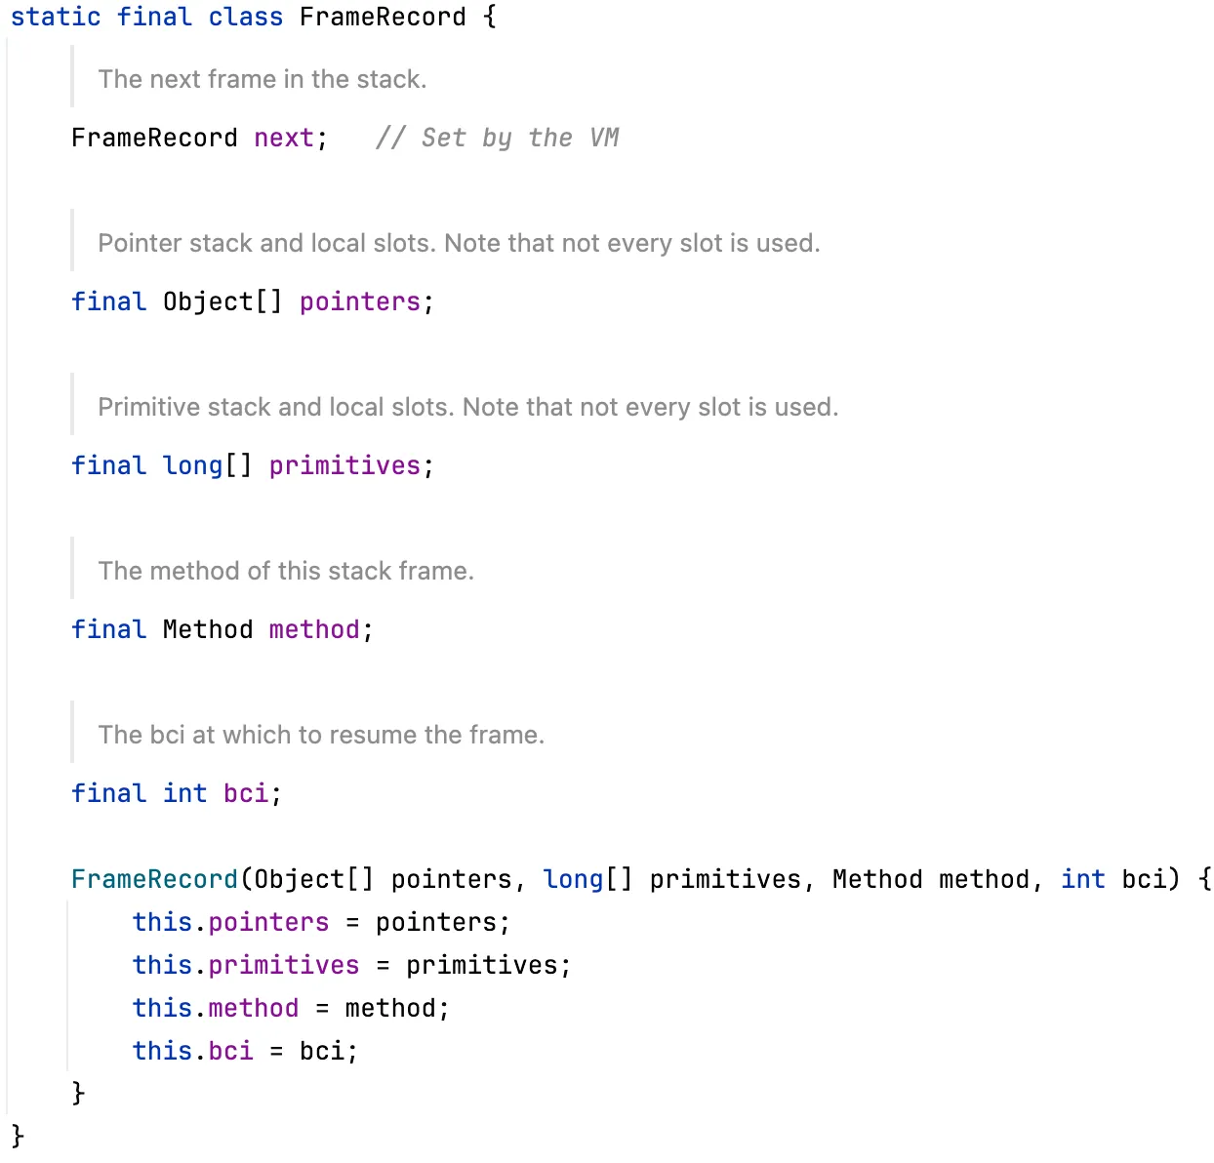This screenshot has height=1163, width=1214.
Task: Click 'The bci at which to resume' doc comment
Action: point(321,735)
